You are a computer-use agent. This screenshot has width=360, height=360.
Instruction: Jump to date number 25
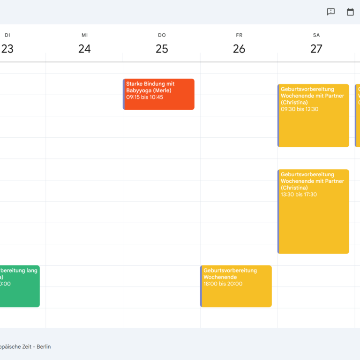(162, 49)
